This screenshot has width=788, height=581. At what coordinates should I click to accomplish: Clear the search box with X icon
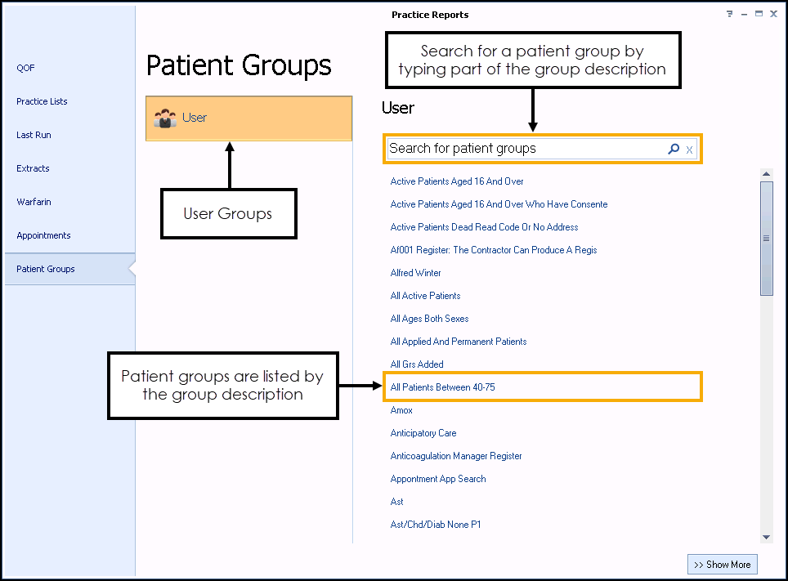[x=689, y=150]
